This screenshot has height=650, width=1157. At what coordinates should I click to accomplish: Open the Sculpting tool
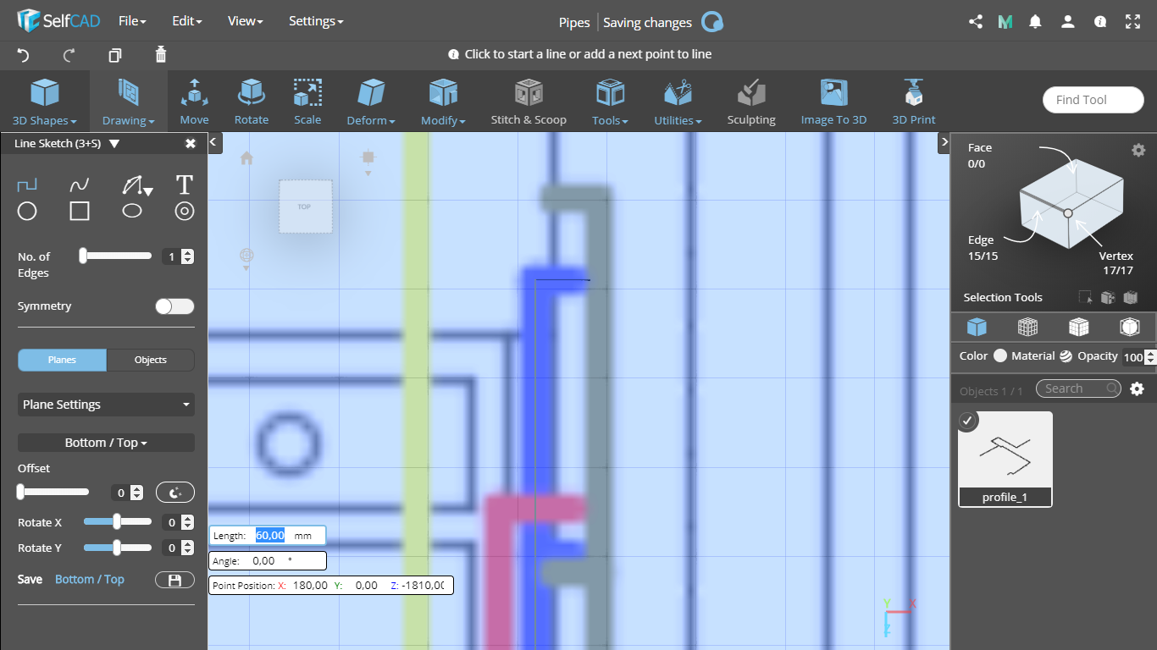coord(751,102)
